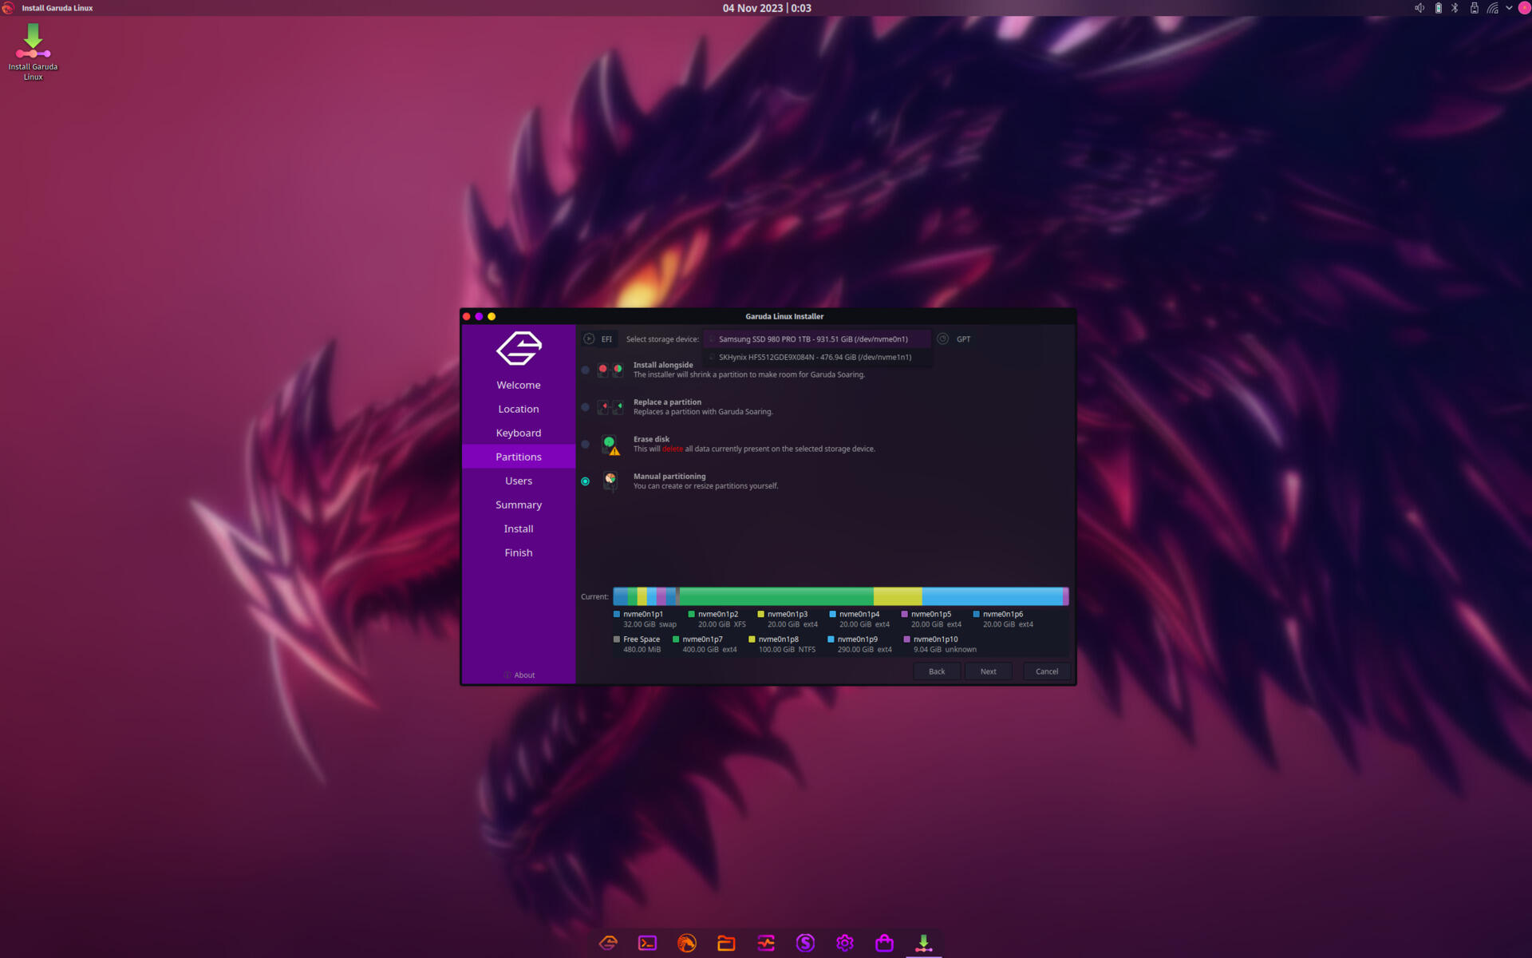The width and height of the screenshot is (1532, 958).
Task: Click the Install Garuda Linux panel title
Action: pyautogui.click(x=57, y=8)
